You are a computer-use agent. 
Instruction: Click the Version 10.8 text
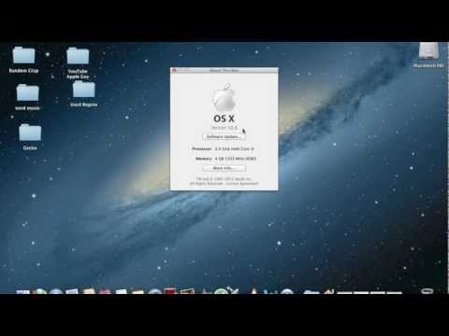tap(224, 128)
